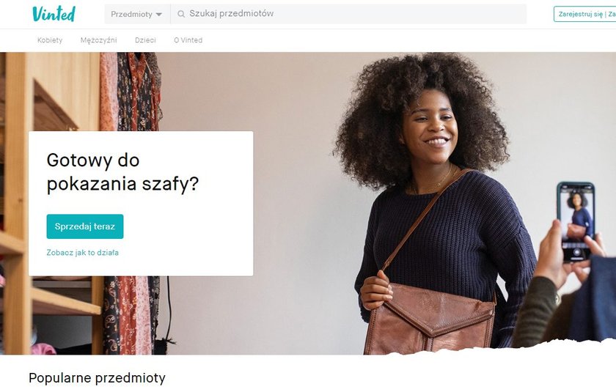Go to O Vinted page
The width and height of the screenshot is (616, 392).
(x=188, y=40)
